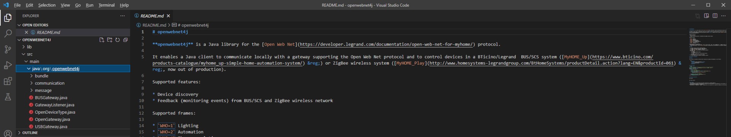Collapse the src folder

click(24, 54)
